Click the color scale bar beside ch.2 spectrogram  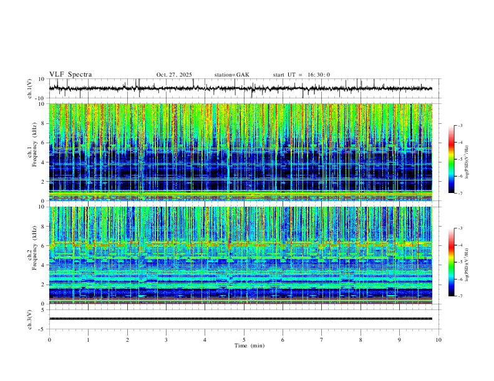click(x=451, y=262)
